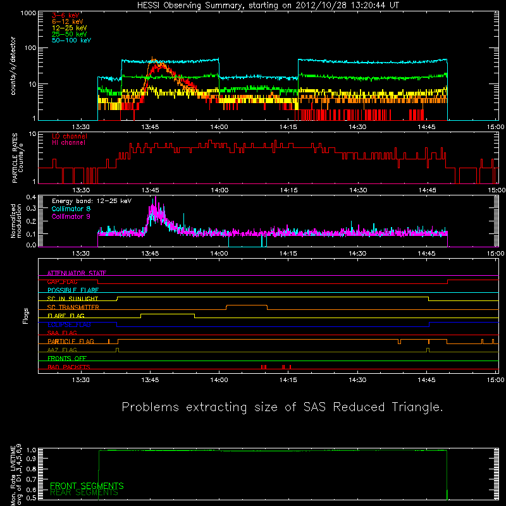Screen dimensions: 506x506
Task: Click the raised SC_TRANSMITTER flag segment
Action: 247,305
